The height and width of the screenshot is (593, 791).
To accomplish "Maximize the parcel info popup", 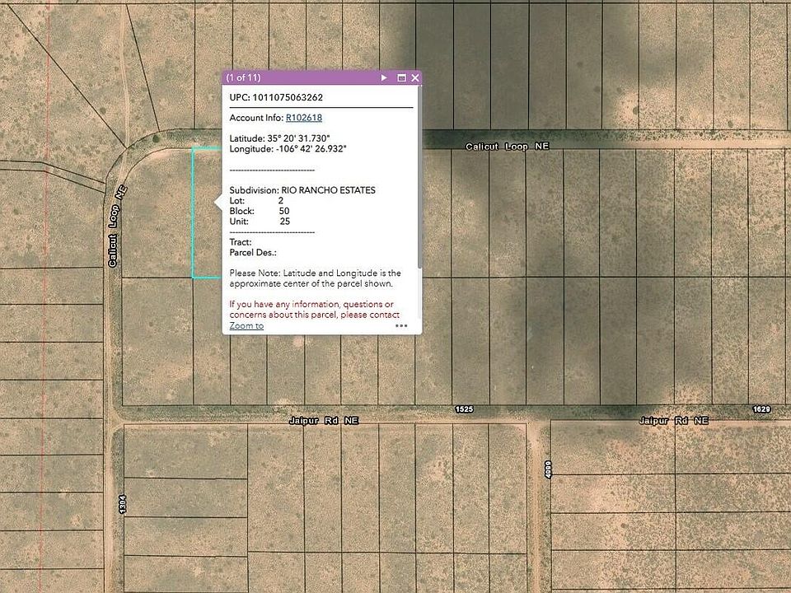I will 401,77.
